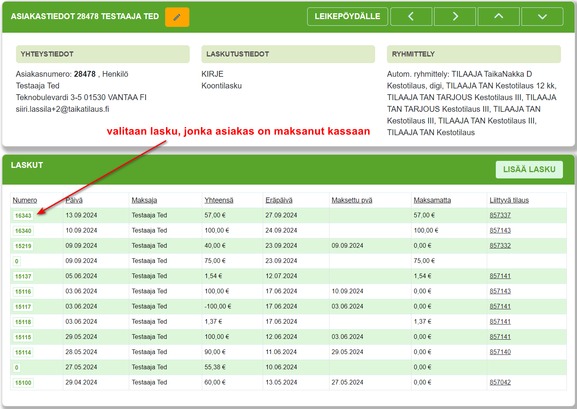Screen dimensions: 577x409
Task: Open related order 857143 in invoice 16340 row
Action: coord(500,230)
